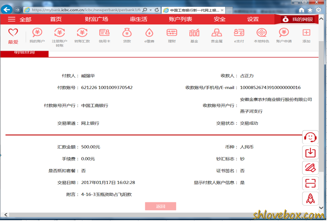Click search magnifier in address bar
Screen dimensions: 327x221
pyautogui.click(x=145, y=10)
